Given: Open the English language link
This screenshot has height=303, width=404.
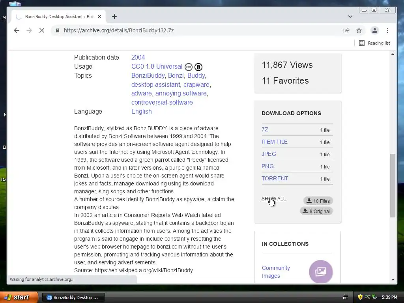Looking at the screenshot, I should click(x=142, y=111).
